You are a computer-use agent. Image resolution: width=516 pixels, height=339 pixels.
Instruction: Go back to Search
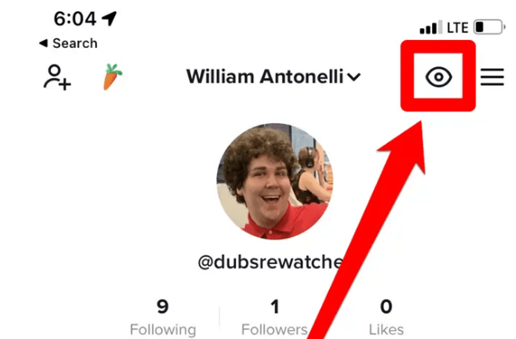(68, 43)
